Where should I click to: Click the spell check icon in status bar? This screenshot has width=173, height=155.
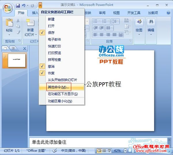click(x=54, y=151)
